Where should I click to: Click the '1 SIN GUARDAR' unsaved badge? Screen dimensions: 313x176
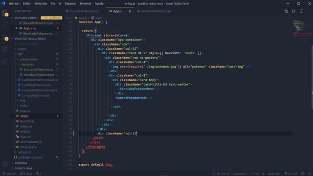pos(51,18)
